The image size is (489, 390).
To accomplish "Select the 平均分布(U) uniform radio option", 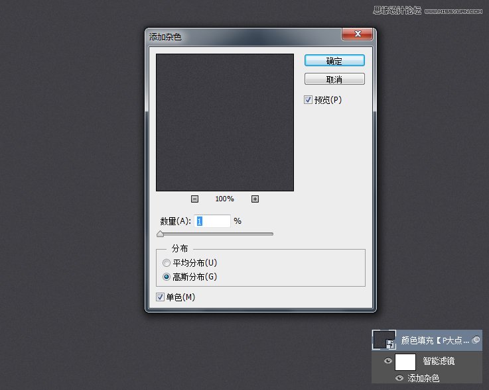I will (167, 263).
